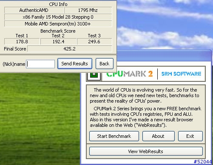Go back with the Back button

[105, 64]
